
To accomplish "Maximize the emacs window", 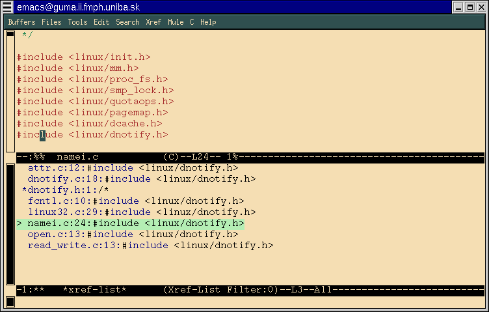I will click(x=470, y=7).
